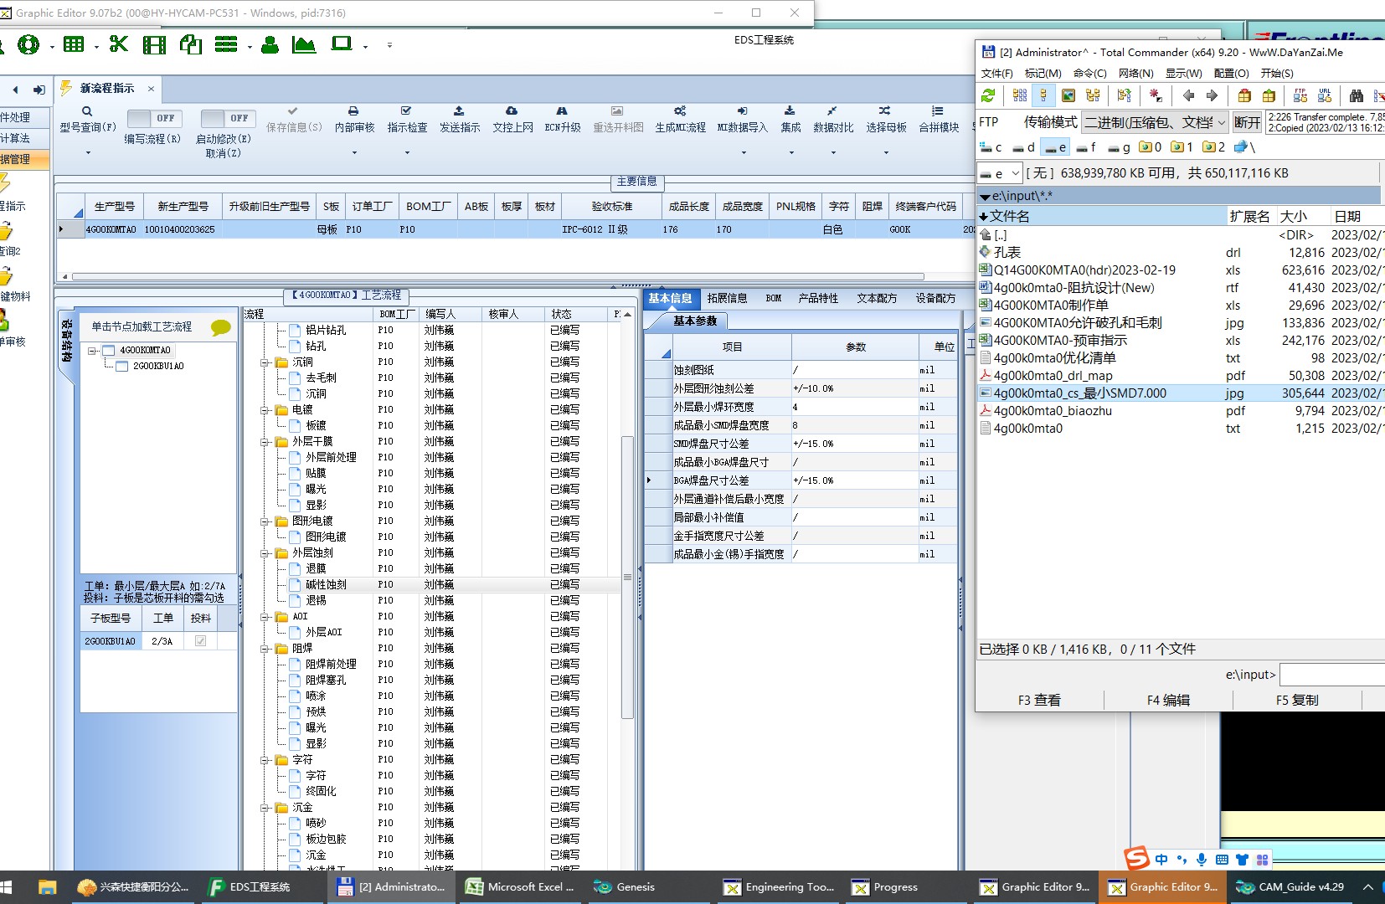Click the scissors icon in EDS top toolbar
The image size is (1385, 904).
click(x=119, y=44)
